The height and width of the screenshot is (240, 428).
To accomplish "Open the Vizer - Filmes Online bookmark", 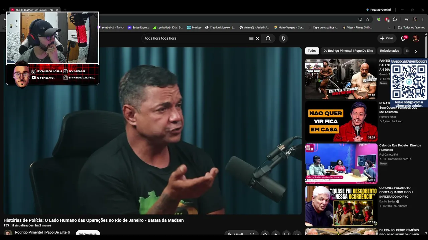I will tap(357, 28).
